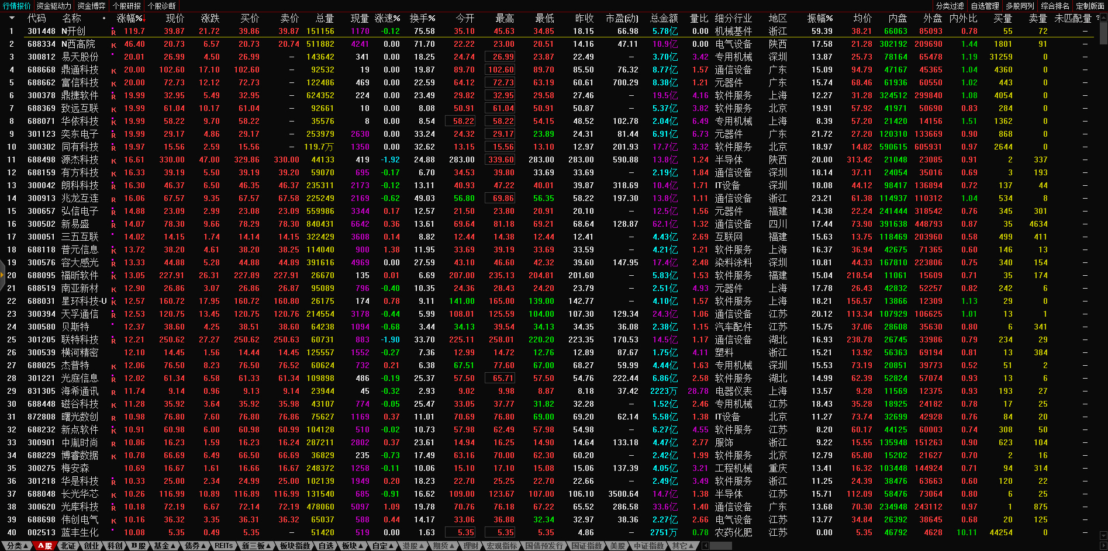
Task: Open 自选管理 in the top right
Action: point(985,6)
